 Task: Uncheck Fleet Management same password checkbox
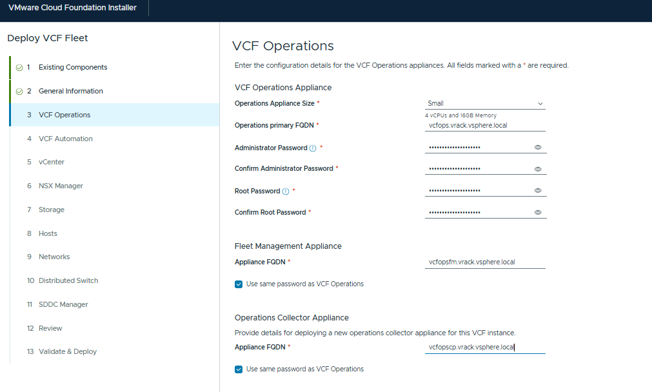point(239,284)
